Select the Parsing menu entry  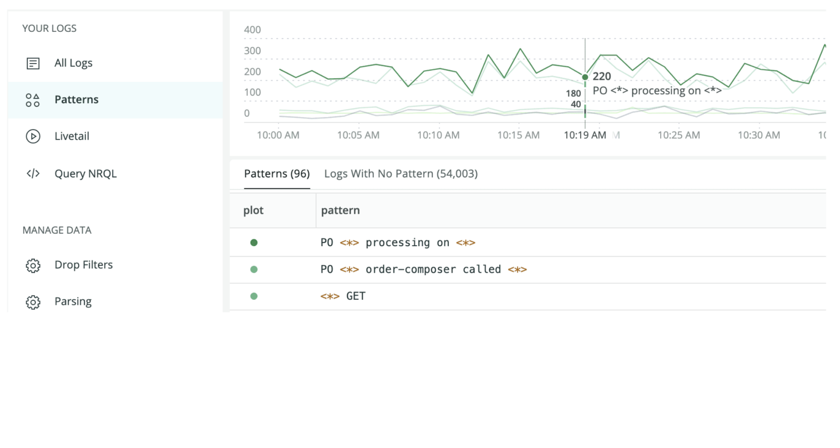click(73, 302)
